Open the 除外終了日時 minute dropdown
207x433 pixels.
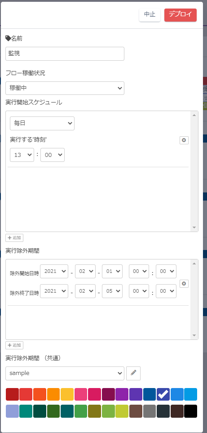coord(166,291)
